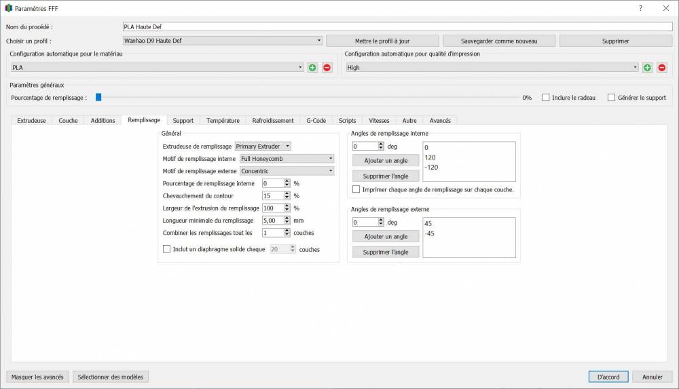
Task: Click Sauvegarder comme nouveau button
Action: [499, 41]
